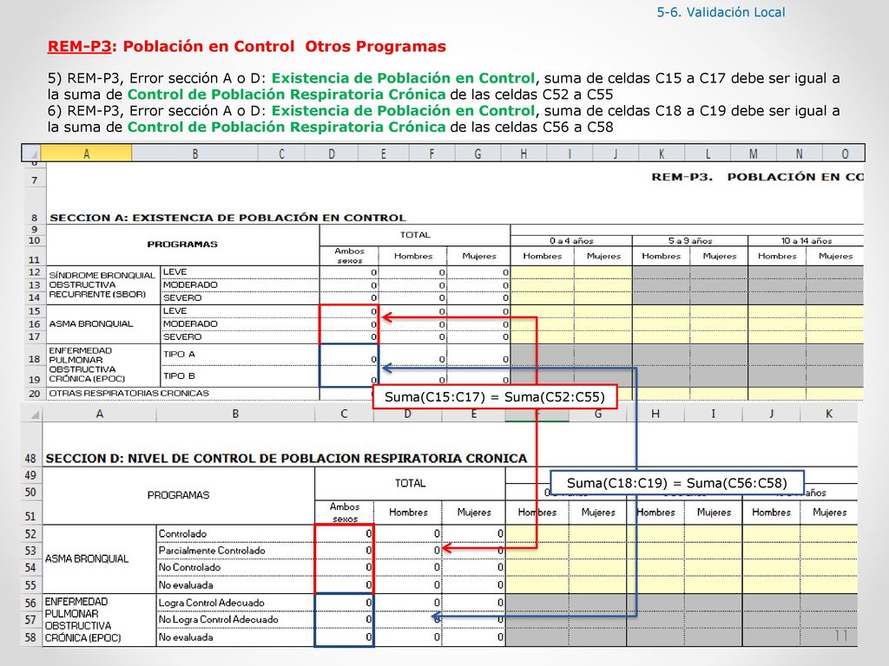Click the select-all corner of the Section A sheet
Viewport: 889px width, 666px height.
point(31,153)
